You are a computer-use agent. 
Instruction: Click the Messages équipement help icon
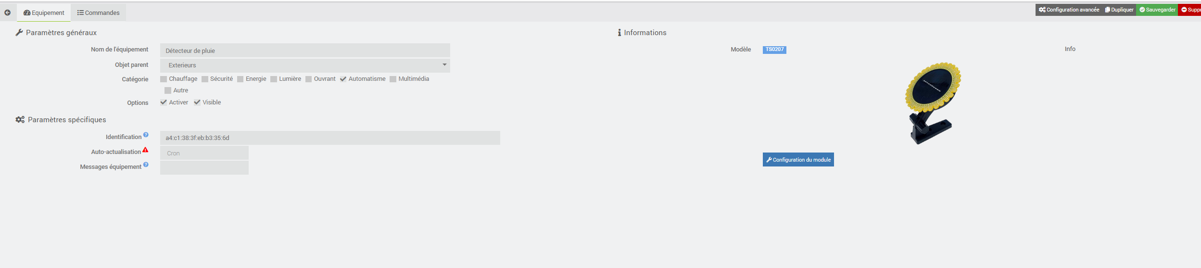[x=146, y=165]
